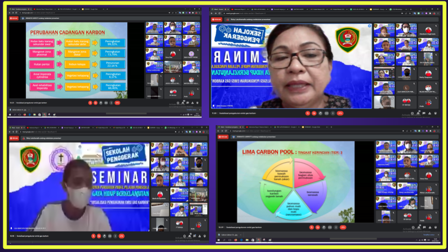Screen dimensions: 448x252
Task: Turn on camera in woman-with-glasses presentation window
Action: 314,113
